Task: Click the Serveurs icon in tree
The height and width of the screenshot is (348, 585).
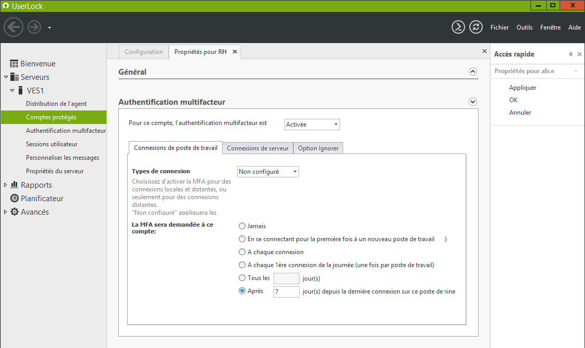Action: point(14,77)
